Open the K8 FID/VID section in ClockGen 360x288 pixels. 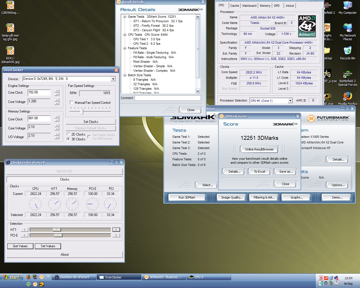[65, 171]
